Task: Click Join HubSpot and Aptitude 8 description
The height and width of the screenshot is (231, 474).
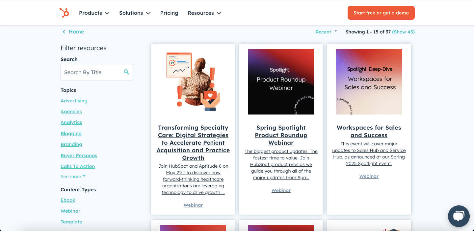Action: (193, 179)
